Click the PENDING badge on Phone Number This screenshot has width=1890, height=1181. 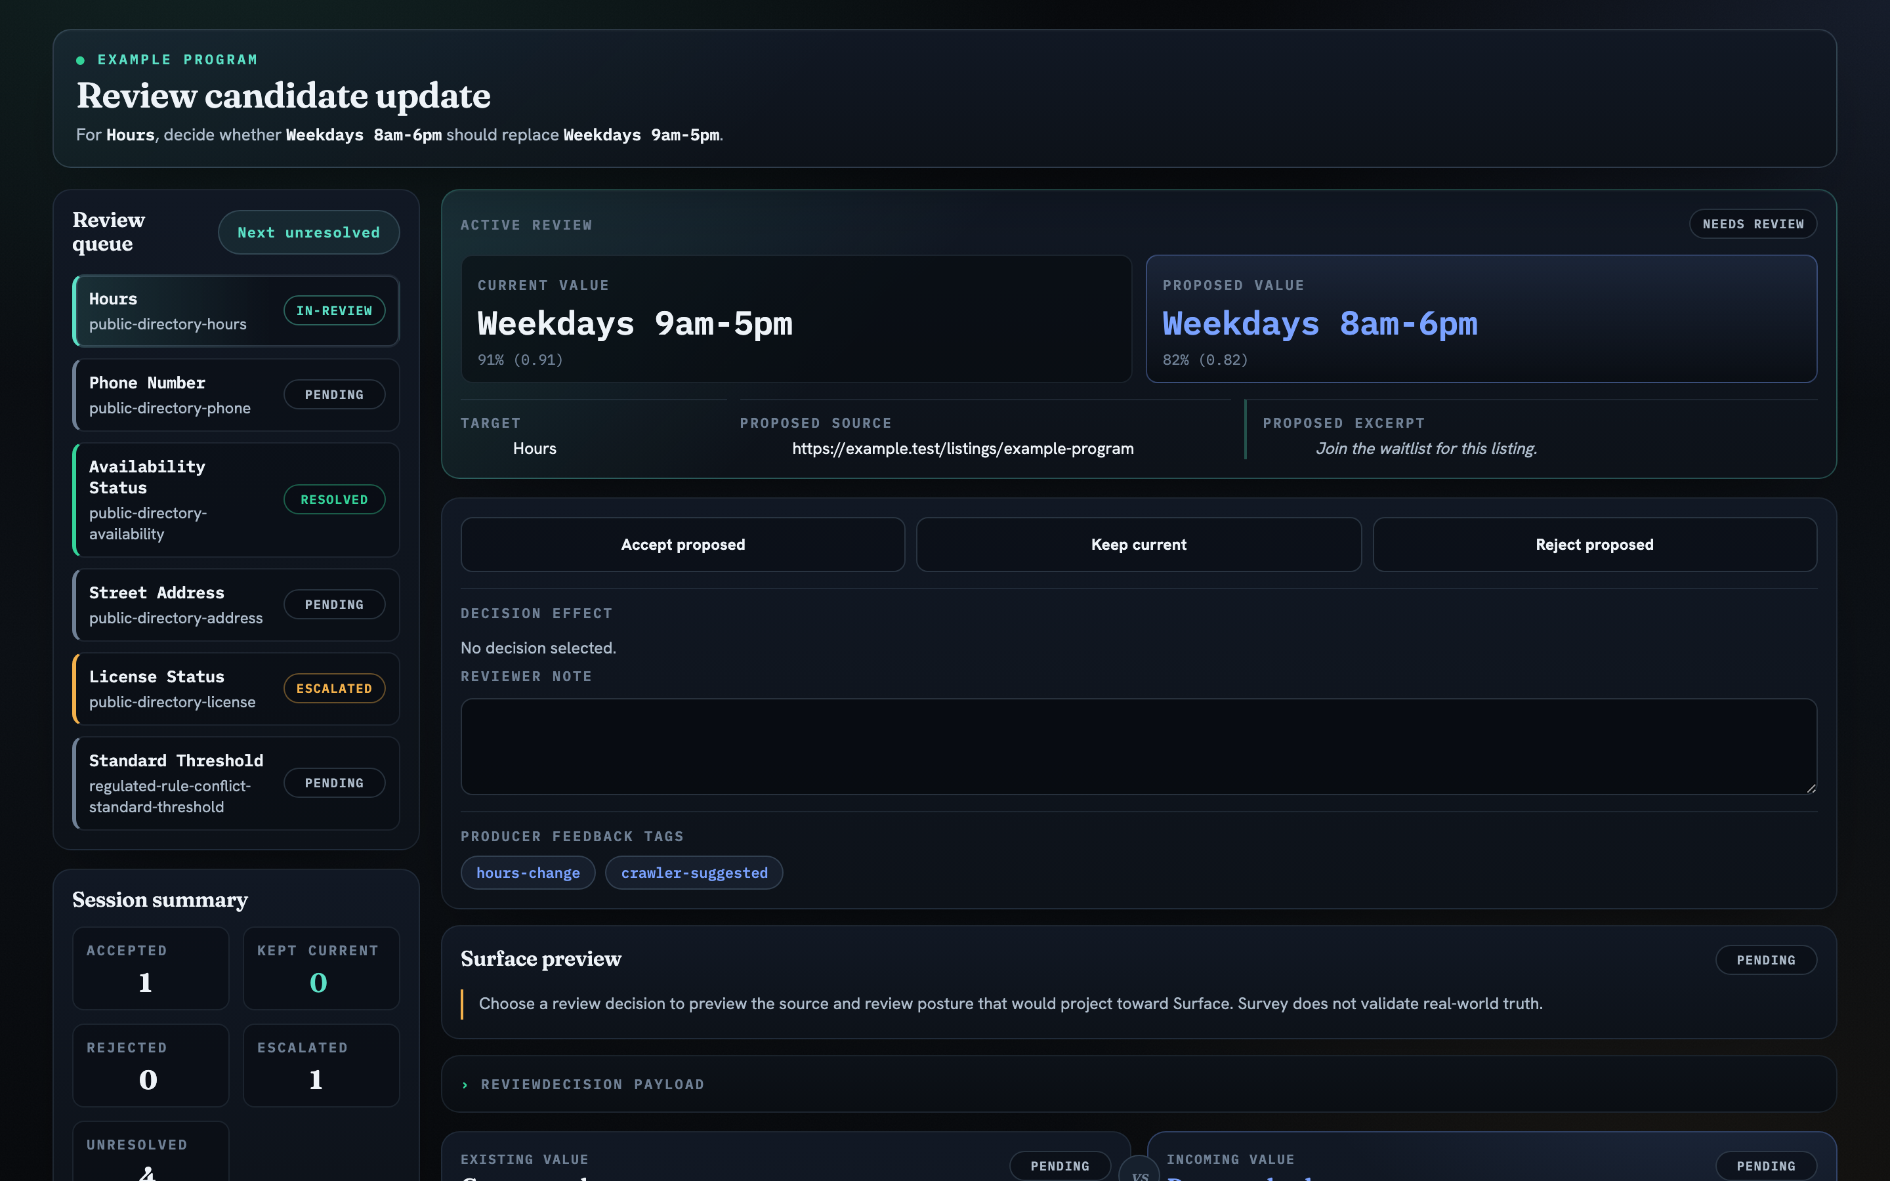pos(334,394)
